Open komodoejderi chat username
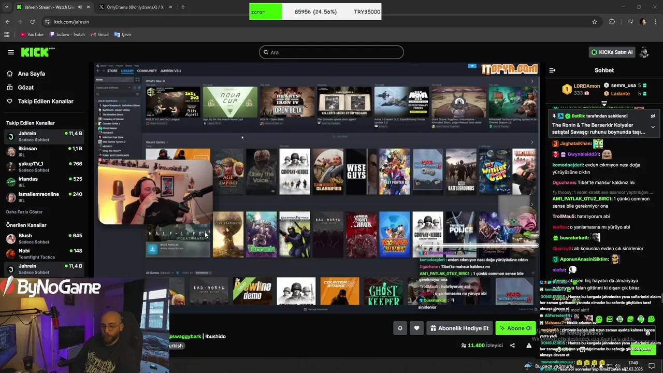This screenshot has width=663, height=373. pos(568,165)
